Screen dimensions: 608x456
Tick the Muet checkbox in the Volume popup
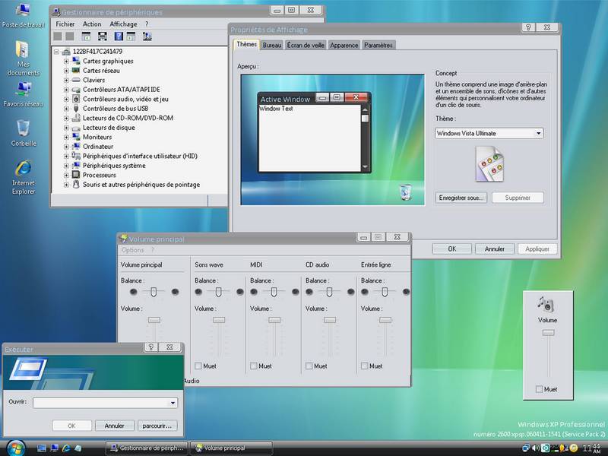(539, 389)
